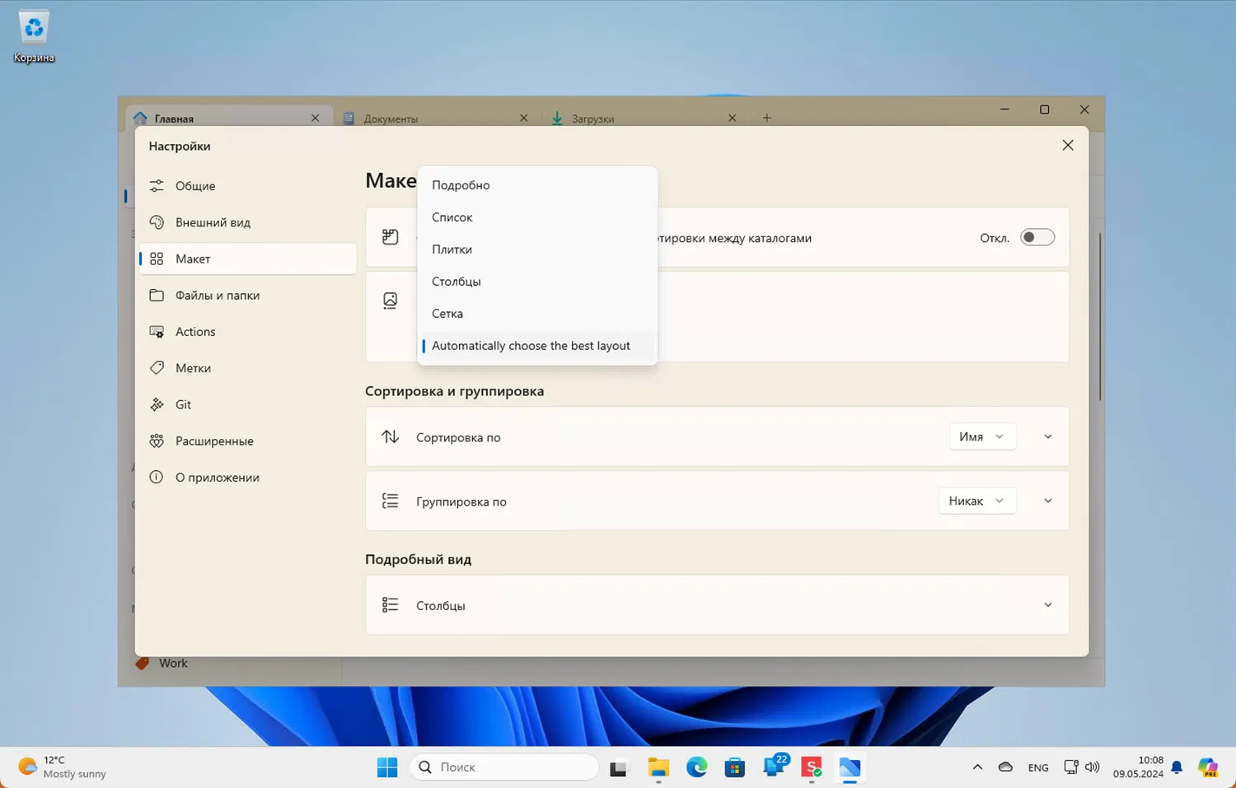Open the Copilot preview tray icon
The height and width of the screenshot is (788, 1236).
(1208, 767)
